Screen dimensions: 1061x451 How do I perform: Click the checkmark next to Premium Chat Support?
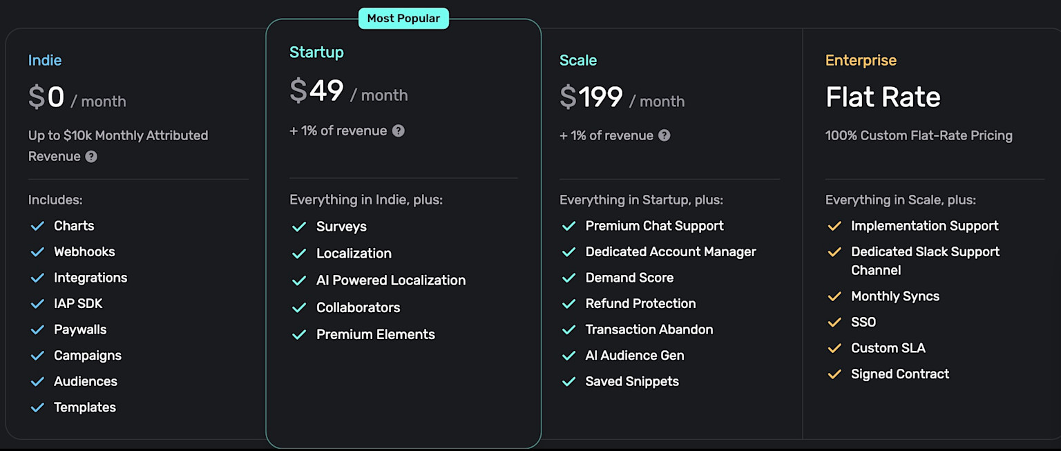[568, 226]
